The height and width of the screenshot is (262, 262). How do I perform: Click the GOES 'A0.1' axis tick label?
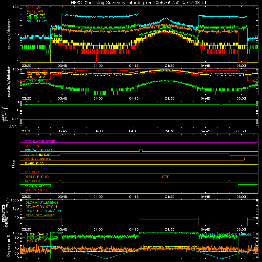15,119
